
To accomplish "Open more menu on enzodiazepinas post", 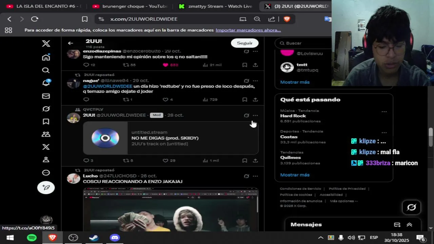I will pos(255,51).
